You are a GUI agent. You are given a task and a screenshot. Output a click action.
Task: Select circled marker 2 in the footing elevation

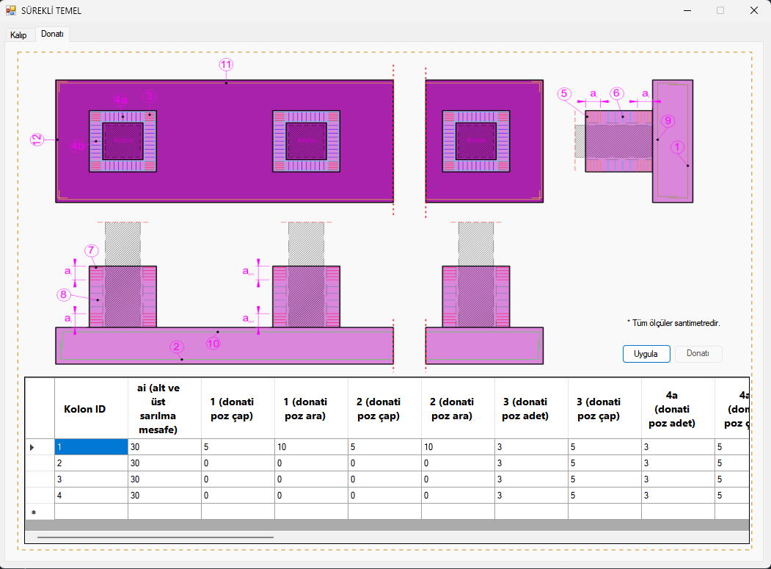(175, 347)
